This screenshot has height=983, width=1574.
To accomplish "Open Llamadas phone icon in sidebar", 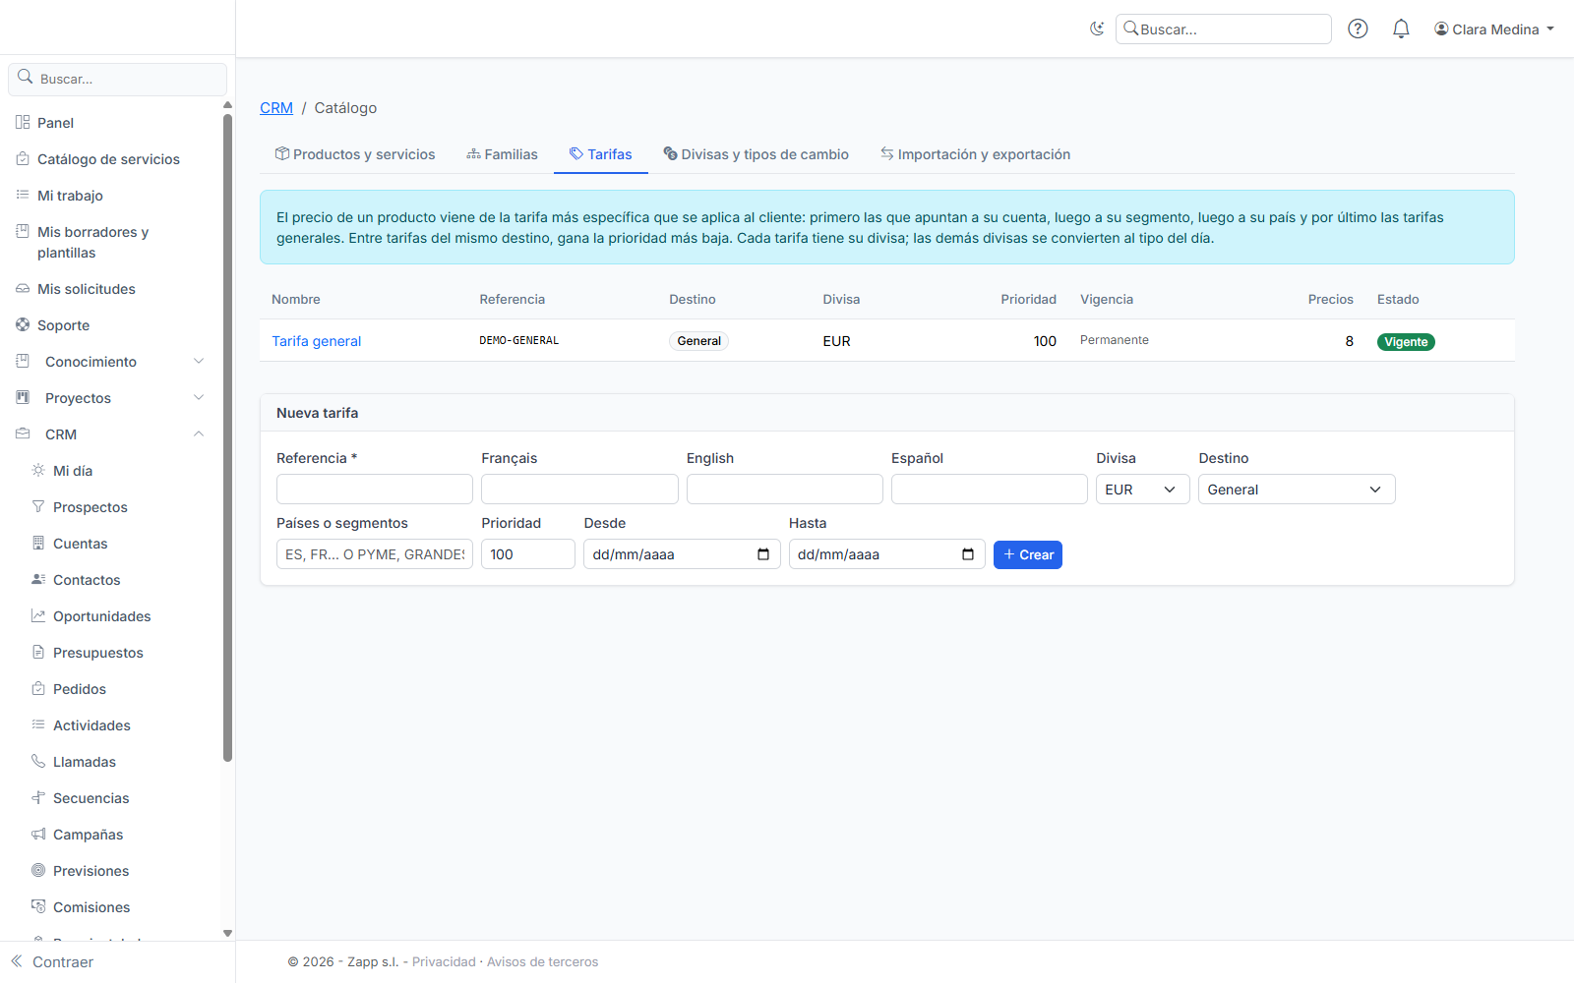I will (38, 761).
